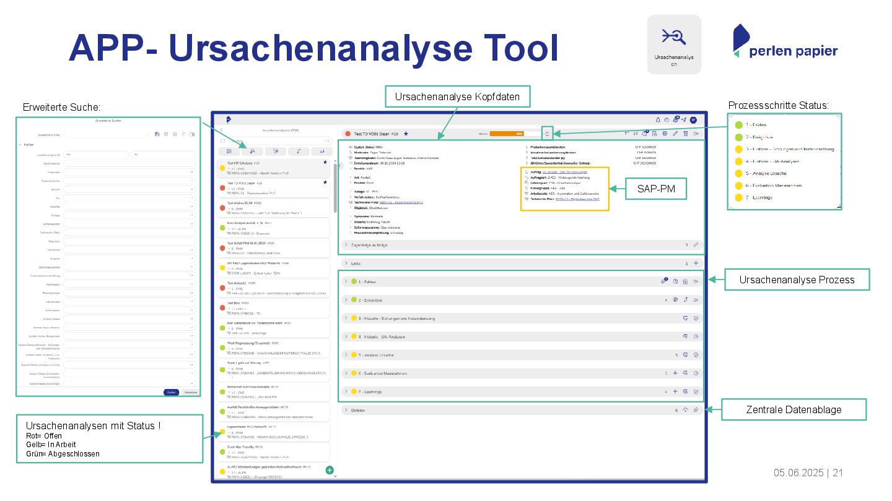Click the back chevron above the analyses list

[x=222, y=130]
